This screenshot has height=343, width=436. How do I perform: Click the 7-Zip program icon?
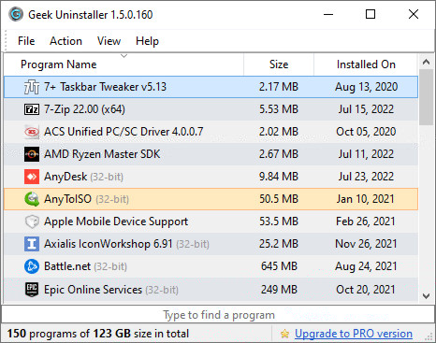pos(32,109)
